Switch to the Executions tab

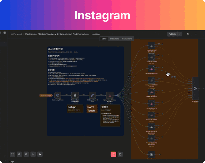tap(114, 39)
